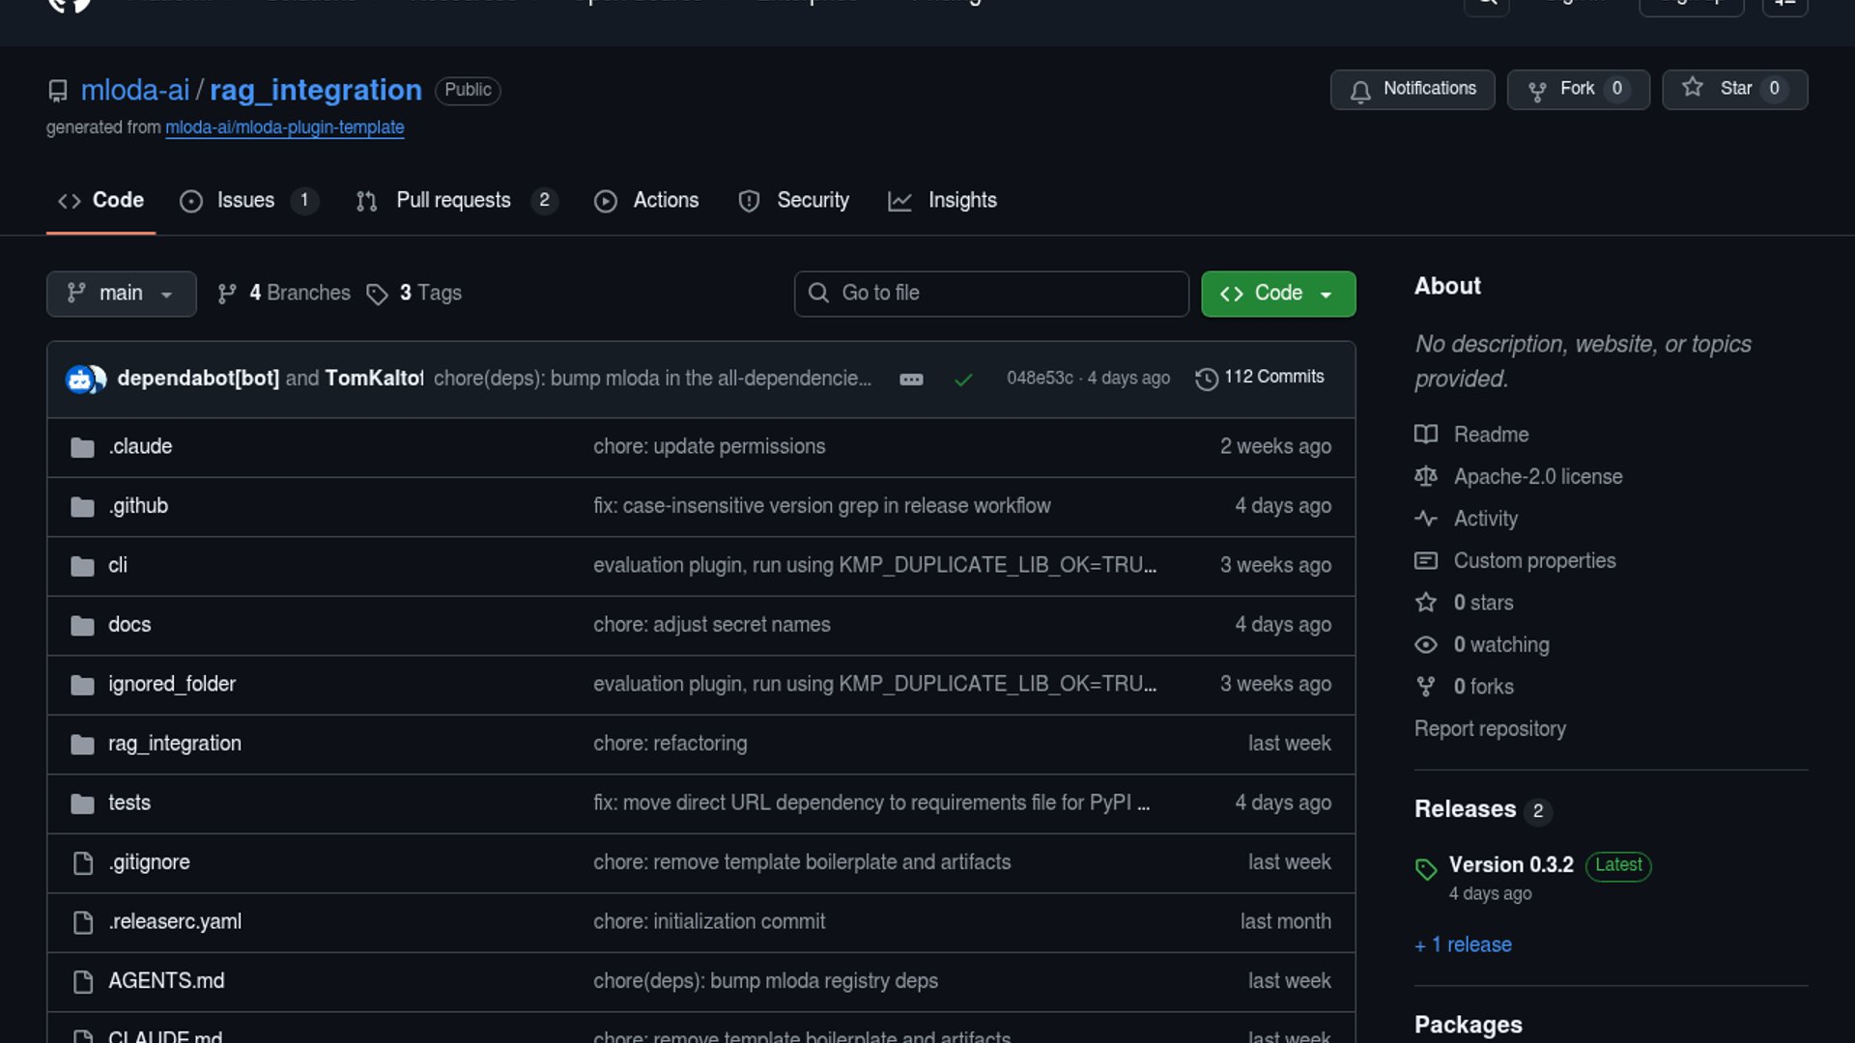
Task: Open the green Code dropdown
Action: coord(1277,294)
